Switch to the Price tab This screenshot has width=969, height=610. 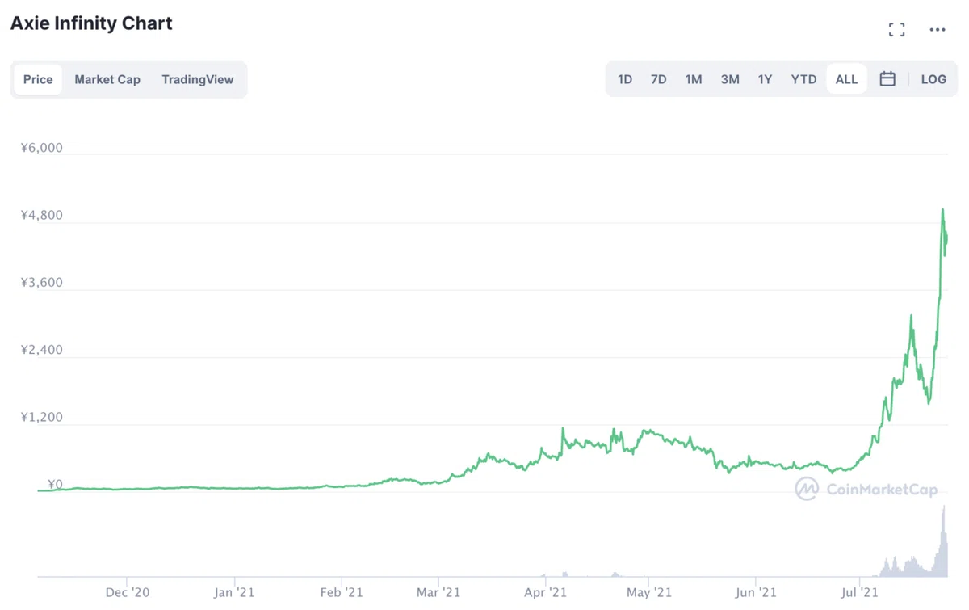38,79
